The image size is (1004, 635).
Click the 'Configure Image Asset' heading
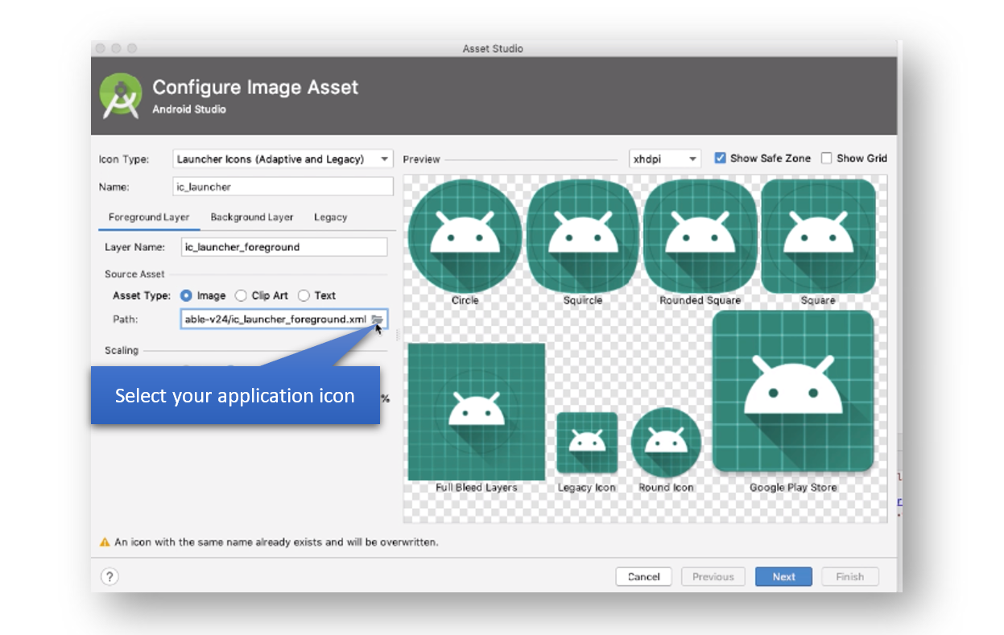click(x=255, y=87)
